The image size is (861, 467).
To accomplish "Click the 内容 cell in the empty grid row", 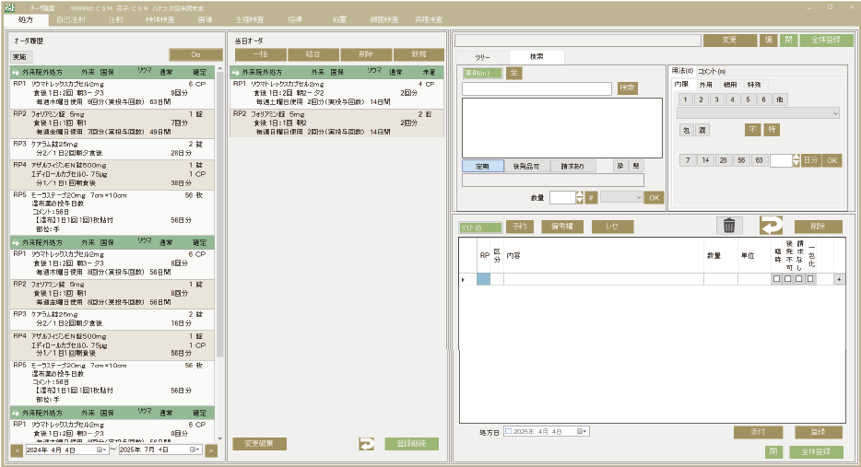I will (604, 279).
